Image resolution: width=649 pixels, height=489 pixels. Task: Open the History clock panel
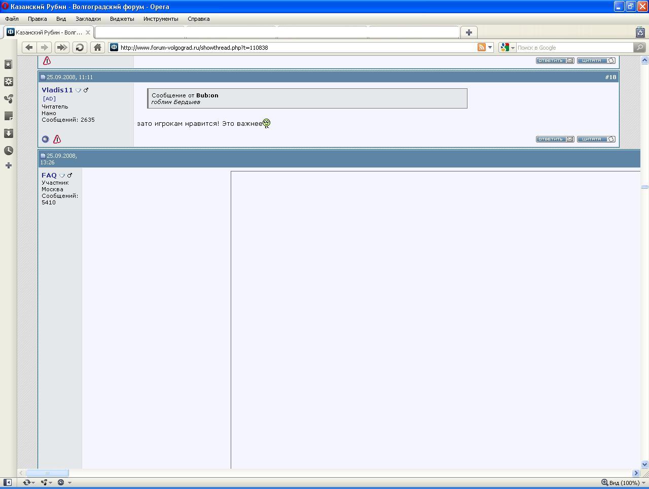click(x=8, y=151)
